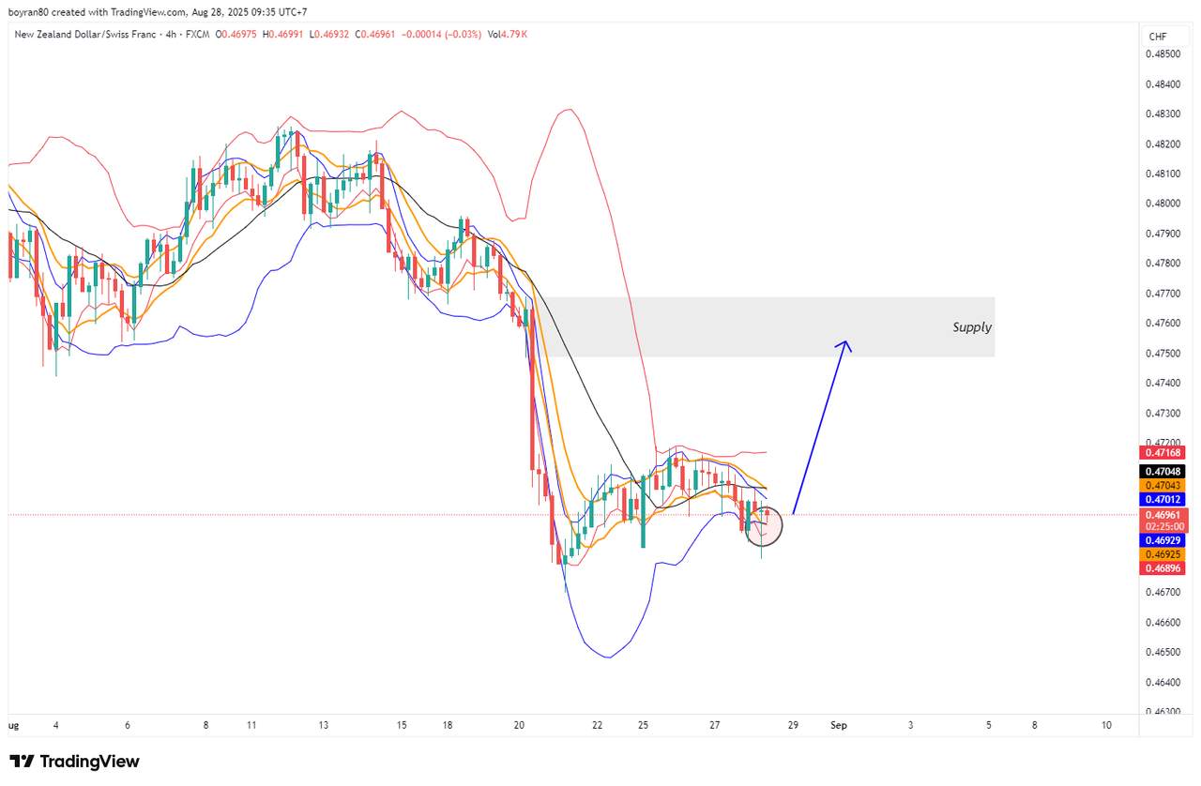Click the '25' date label on time axis
Screen dimensions: 1201x786
coord(644,725)
